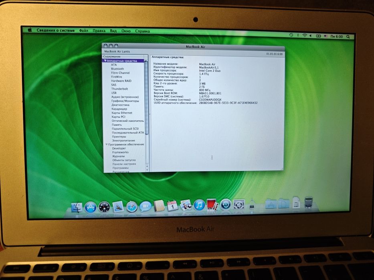The height and width of the screenshot is (280, 374).
Task: Open iChat from the Dock
Action: (x=145, y=206)
